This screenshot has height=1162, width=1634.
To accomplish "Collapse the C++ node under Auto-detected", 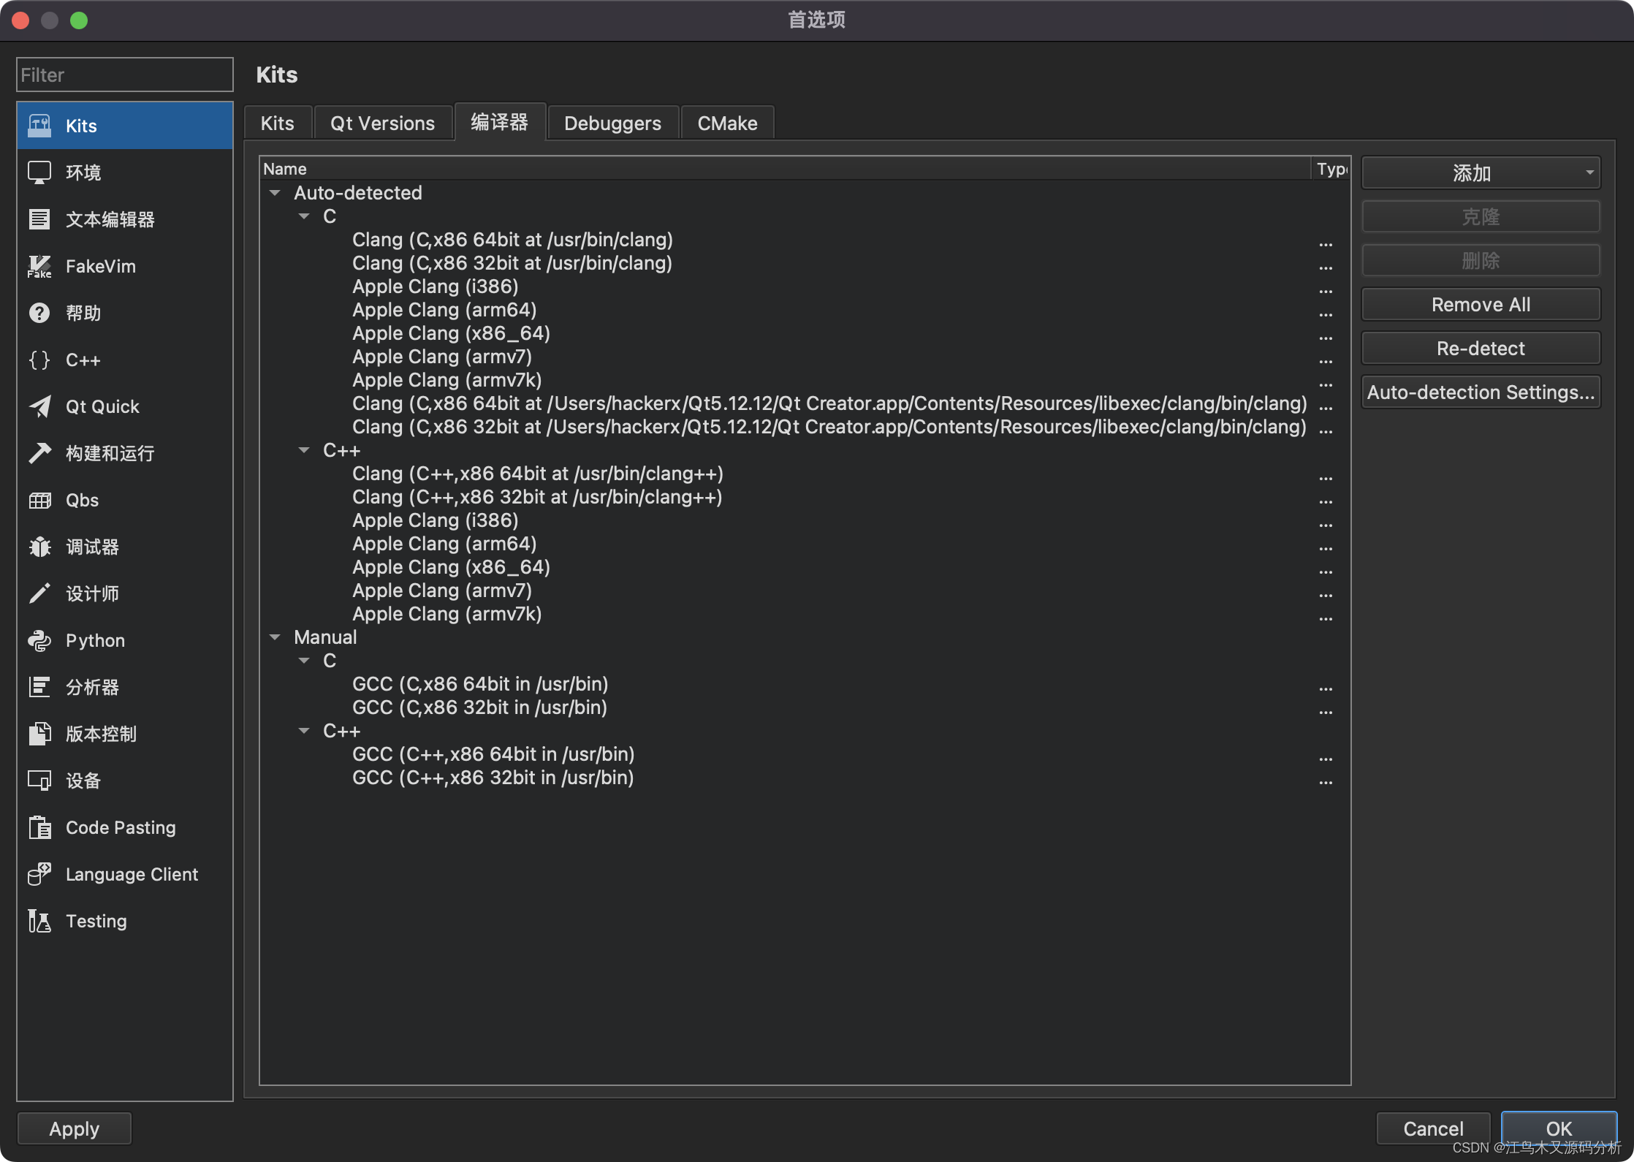I will tap(304, 451).
